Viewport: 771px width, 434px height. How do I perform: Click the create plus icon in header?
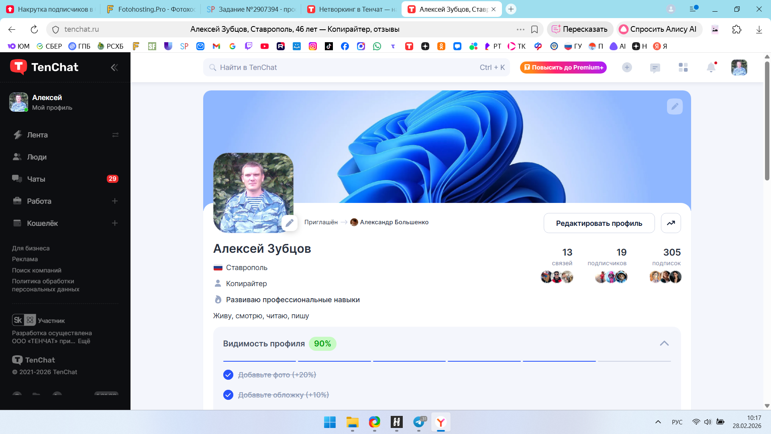pyautogui.click(x=627, y=68)
